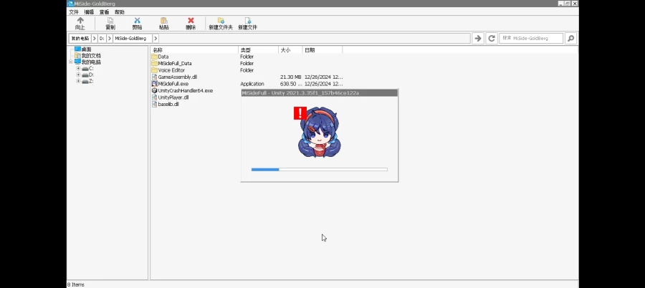The width and height of the screenshot is (645, 288).
Task: Create a folder with 新建文件夹 icon
Action: pyautogui.click(x=221, y=23)
